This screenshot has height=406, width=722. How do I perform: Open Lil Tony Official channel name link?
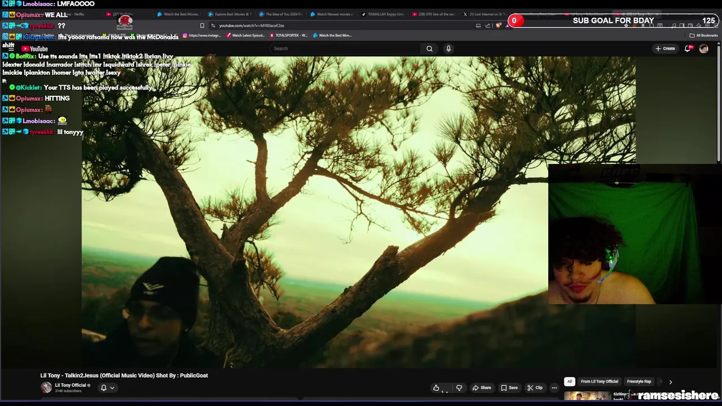71,385
